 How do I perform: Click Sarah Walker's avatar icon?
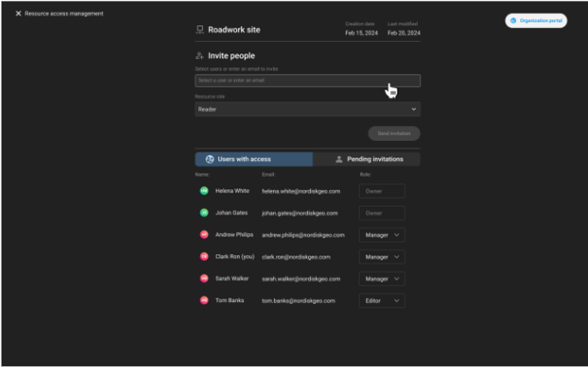[x=204, y=279]
